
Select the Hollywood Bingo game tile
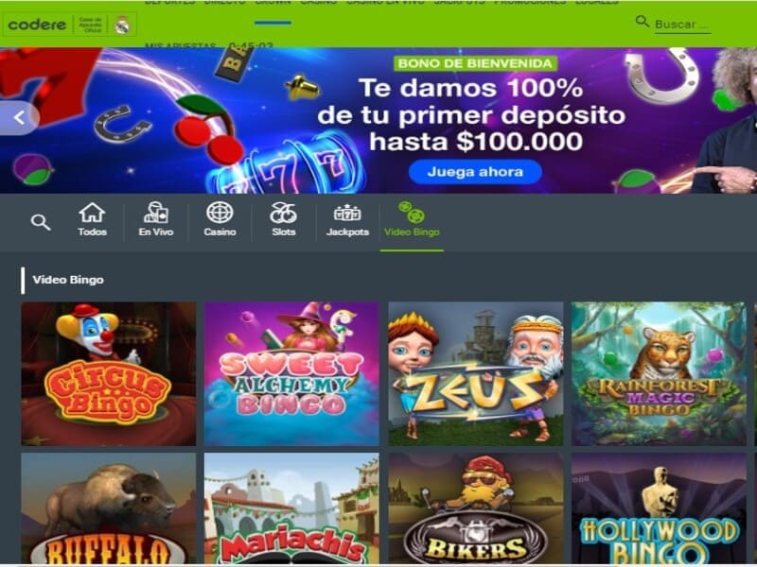pos(659,508)
